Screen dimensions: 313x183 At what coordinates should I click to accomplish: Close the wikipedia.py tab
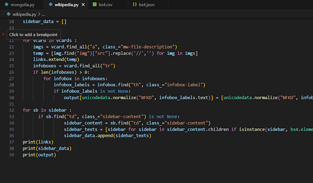83,5
